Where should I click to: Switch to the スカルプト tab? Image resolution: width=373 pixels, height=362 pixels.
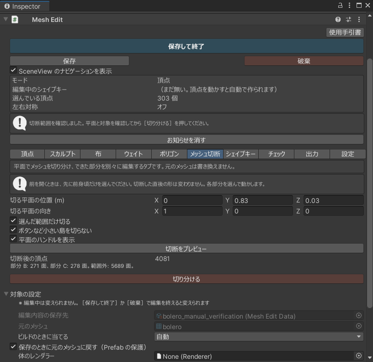[62, 154]
